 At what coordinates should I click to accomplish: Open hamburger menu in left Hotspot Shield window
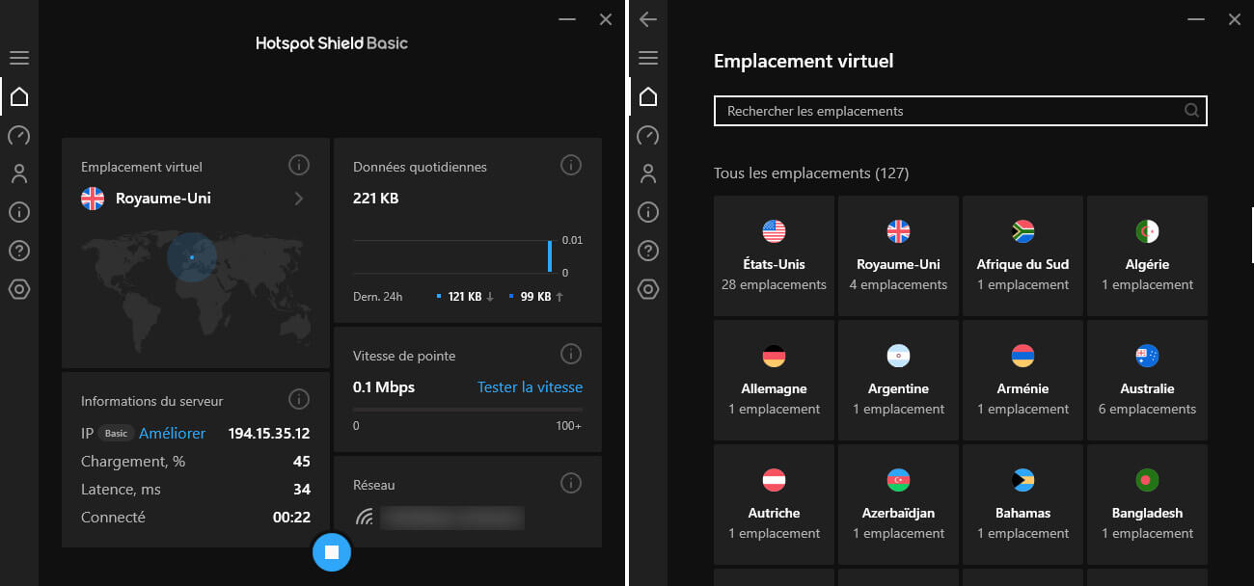coord(19,58)
